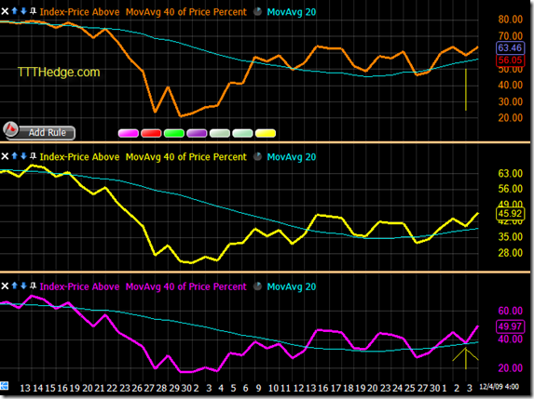Click magenta MovAvg 40 of Price Percent label

click(186, 286)
